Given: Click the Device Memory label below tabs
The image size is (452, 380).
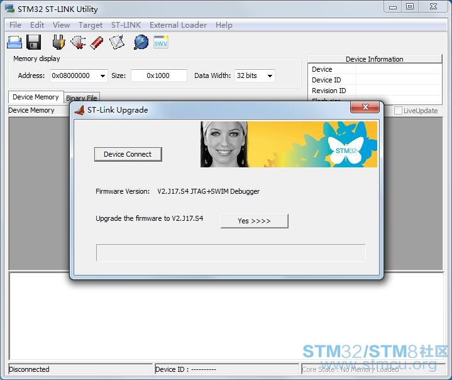Looking at the screenshot, I should point(31,110).
